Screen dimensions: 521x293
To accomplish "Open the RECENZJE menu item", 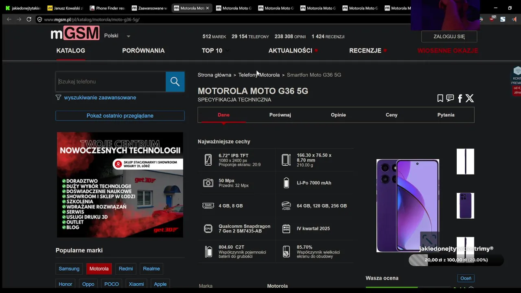I will pyautogui.click(x=365, y=50).
